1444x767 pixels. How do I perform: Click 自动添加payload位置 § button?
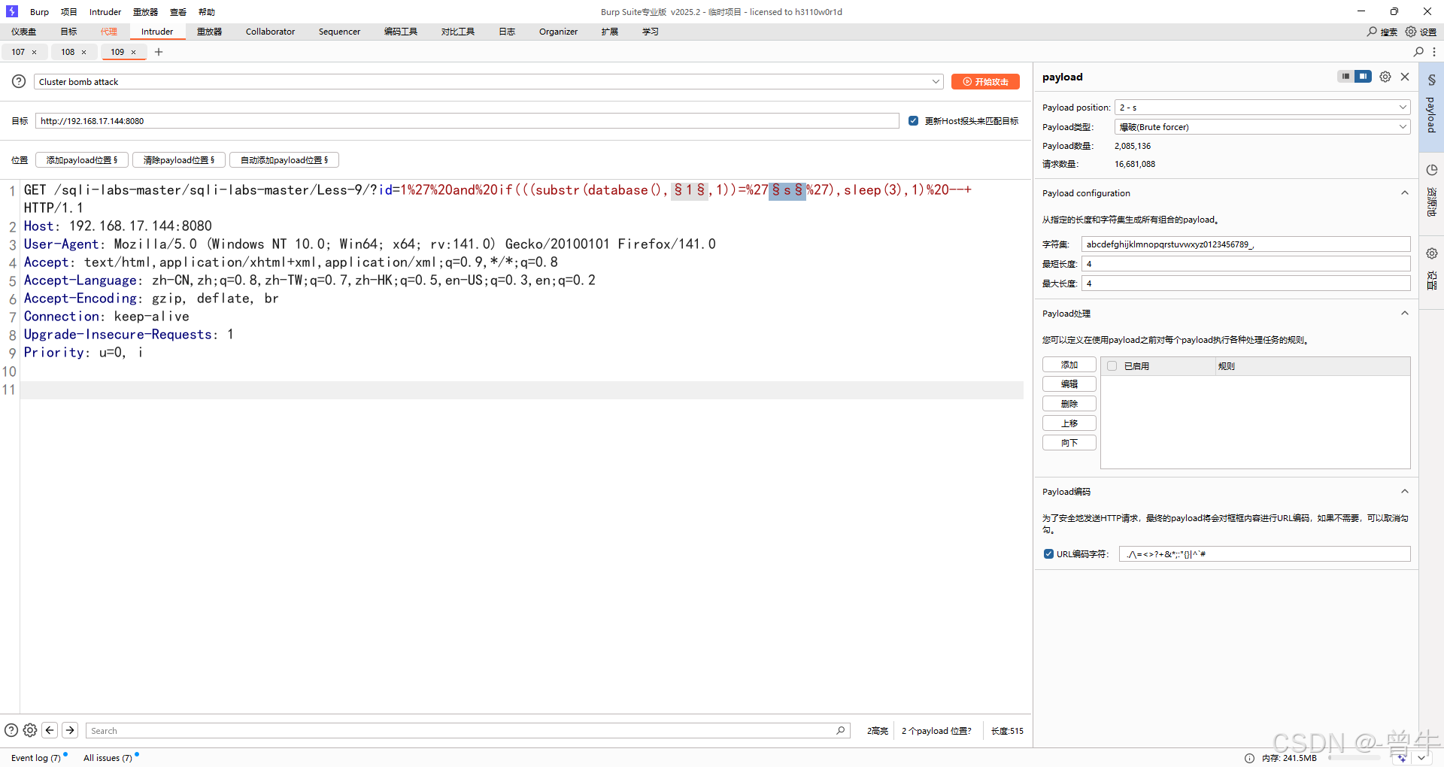coord(284,160)
